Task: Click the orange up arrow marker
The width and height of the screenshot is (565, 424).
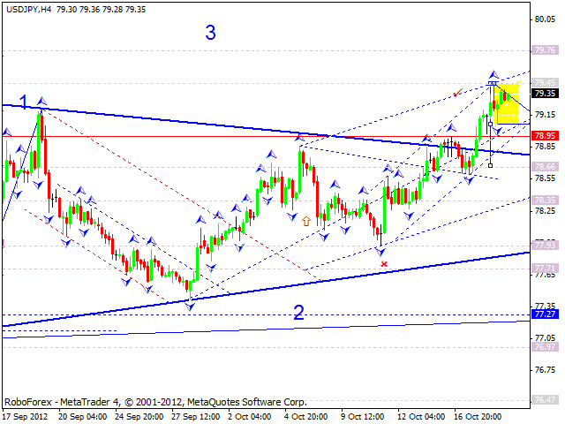Action: click(x=306, y=221)
